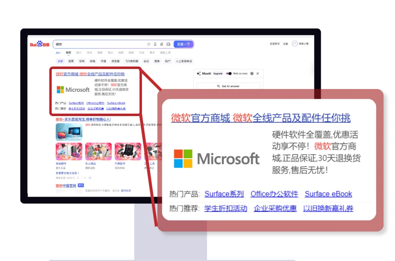Expand 查看更多相关信息 link

tap(67, 173)
